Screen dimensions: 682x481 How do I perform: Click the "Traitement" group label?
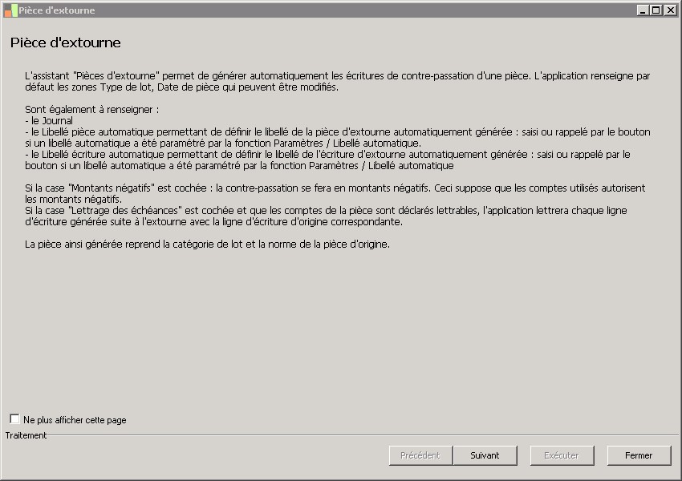[26, 435]
